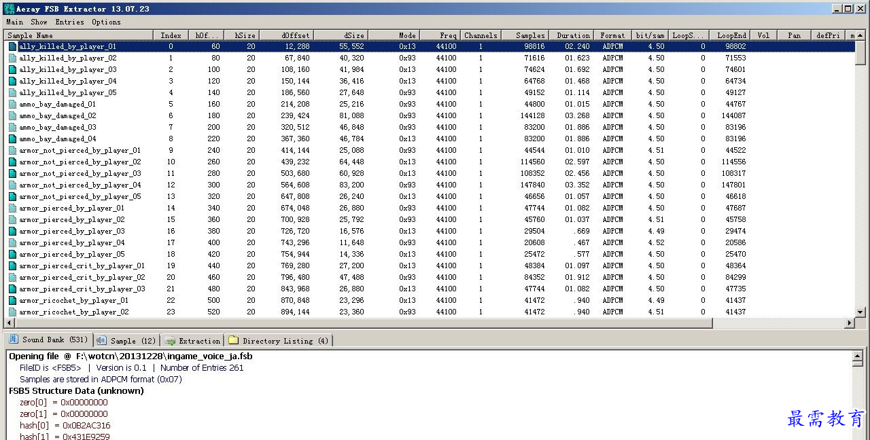Sort by hSize column header
Image resolution: width=870 pixels, height=440 pixels.
tap(243, 35)
